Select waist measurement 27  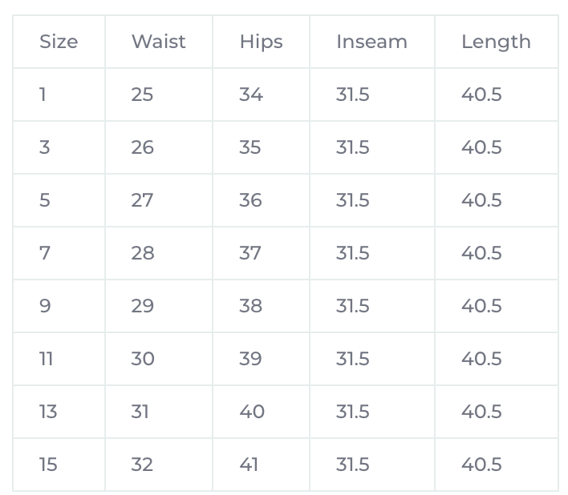142,200
